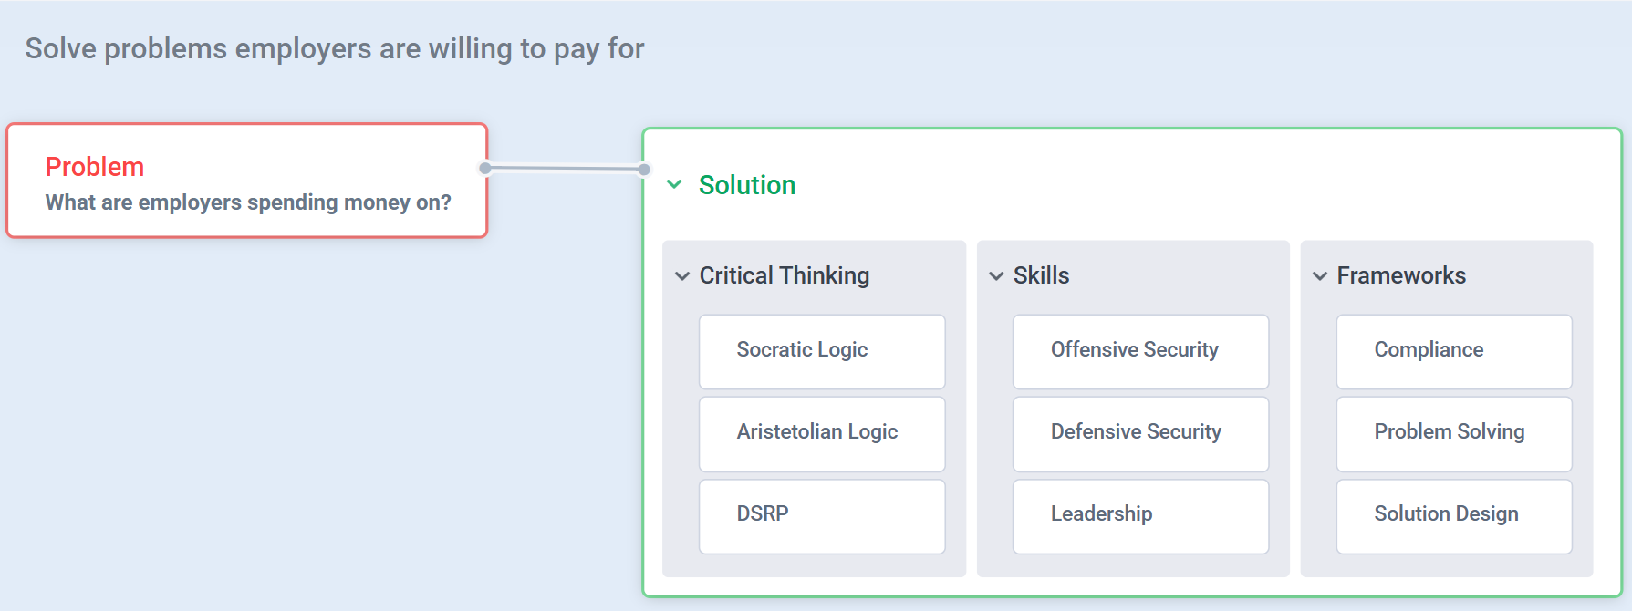Click the Critical Thinking heading text
1632x611 pixels.
tap(785, 275)
